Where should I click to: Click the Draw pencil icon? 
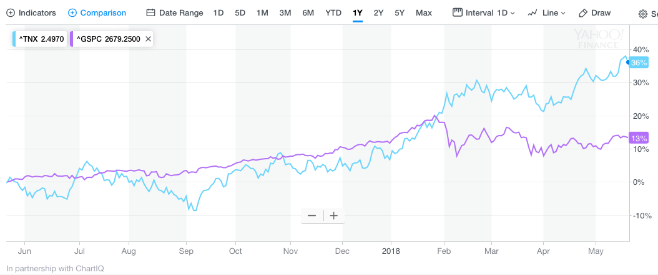tap(583, 12)
